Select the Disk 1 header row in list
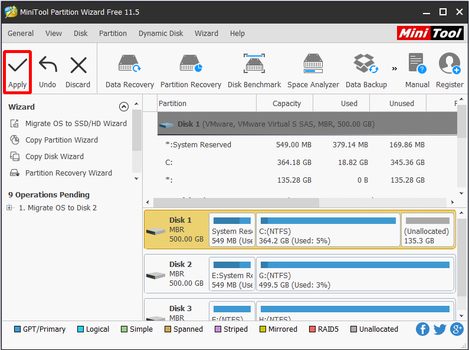The height and width of the screenshot is (350, 469). pos(307,124)
